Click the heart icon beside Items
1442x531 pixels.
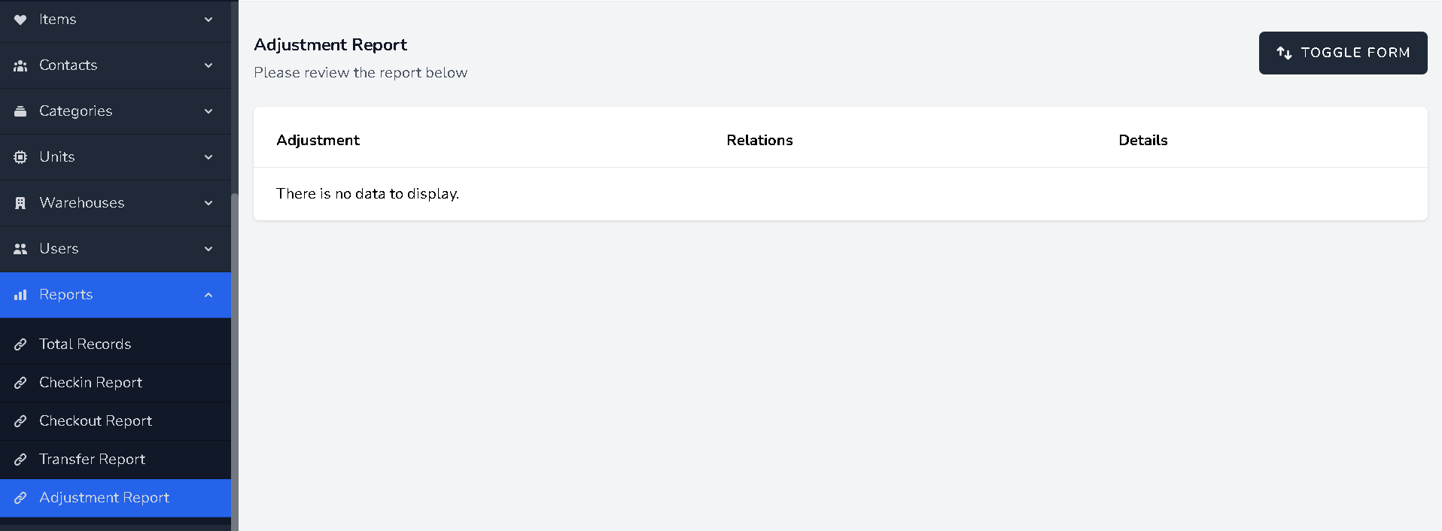point(20,20)
